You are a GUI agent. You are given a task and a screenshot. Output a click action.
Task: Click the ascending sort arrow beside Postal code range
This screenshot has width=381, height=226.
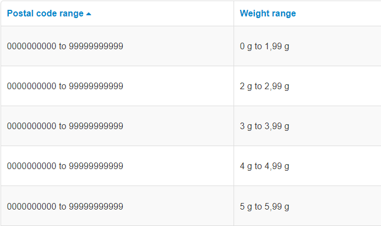point(89,14)
